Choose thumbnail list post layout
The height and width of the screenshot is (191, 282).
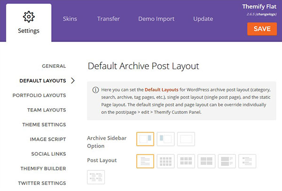[247, 161]
